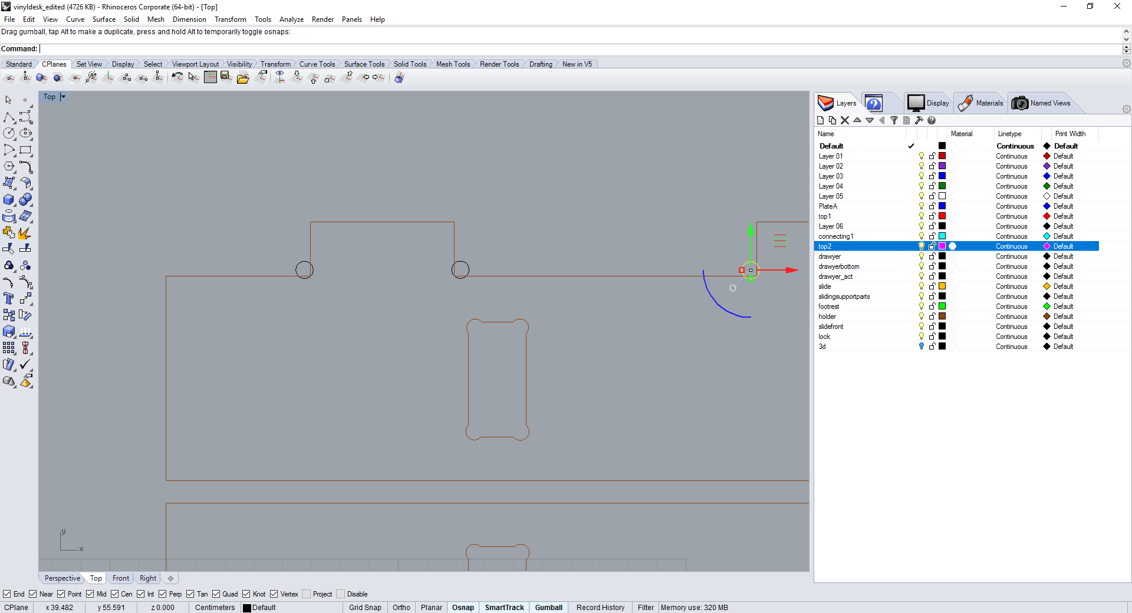Switch to the Perspective viewport tab
1132x613 pixels.
pyautogui.click(x=62, y=578)
